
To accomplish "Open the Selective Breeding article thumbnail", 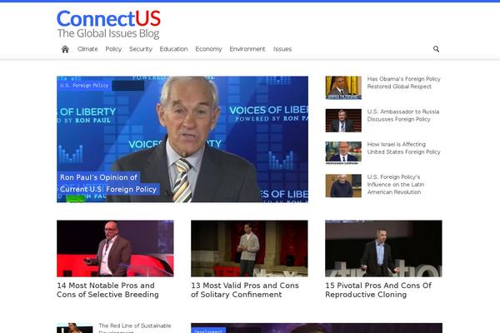I will [115, 248].
